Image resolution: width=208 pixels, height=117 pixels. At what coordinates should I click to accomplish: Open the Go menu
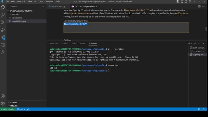coord(36,1)
